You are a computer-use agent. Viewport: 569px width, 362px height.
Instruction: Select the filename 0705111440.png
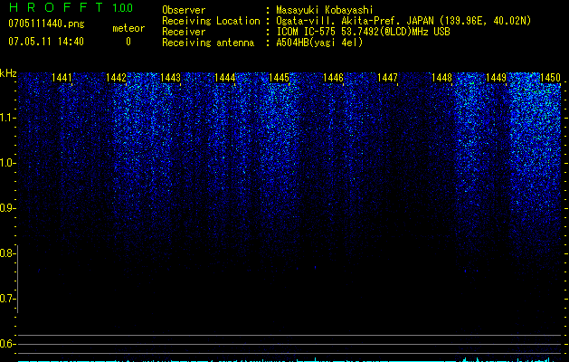pos(46,24)
